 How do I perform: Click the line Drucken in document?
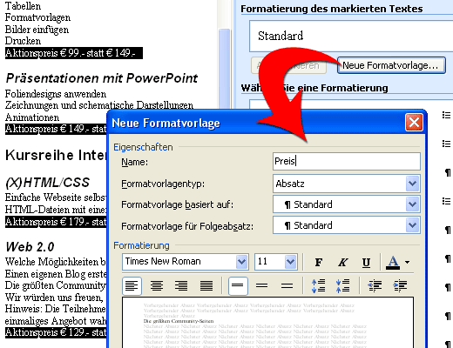(23, 41)
